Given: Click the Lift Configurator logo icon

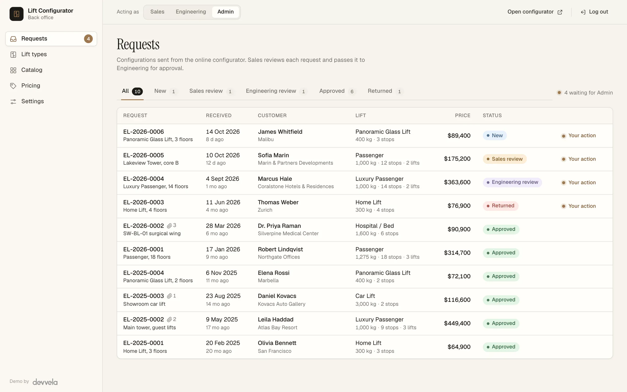Looking at the screenshot, I should click(16, 14).
